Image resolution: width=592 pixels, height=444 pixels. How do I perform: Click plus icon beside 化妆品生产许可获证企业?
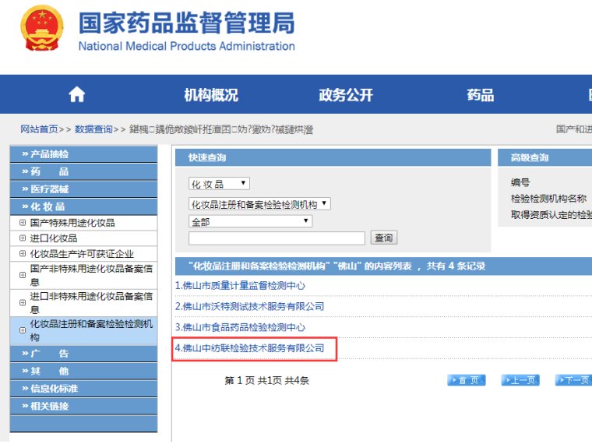pyautogui.click(x=23, y=254)
